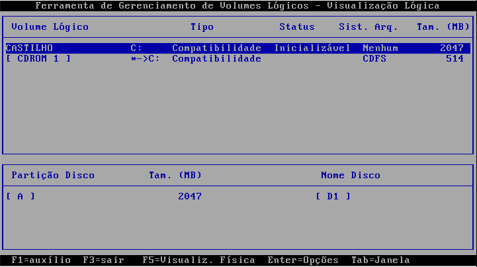Click the 2047 partition size value
477x267 pixels.
190,197
